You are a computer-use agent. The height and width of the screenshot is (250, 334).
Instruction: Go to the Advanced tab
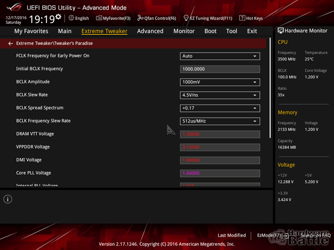click(x=150, y=31)
